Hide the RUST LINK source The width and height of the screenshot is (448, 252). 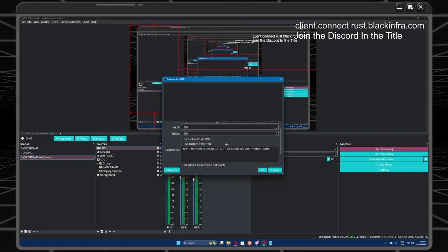click(158, 156)
